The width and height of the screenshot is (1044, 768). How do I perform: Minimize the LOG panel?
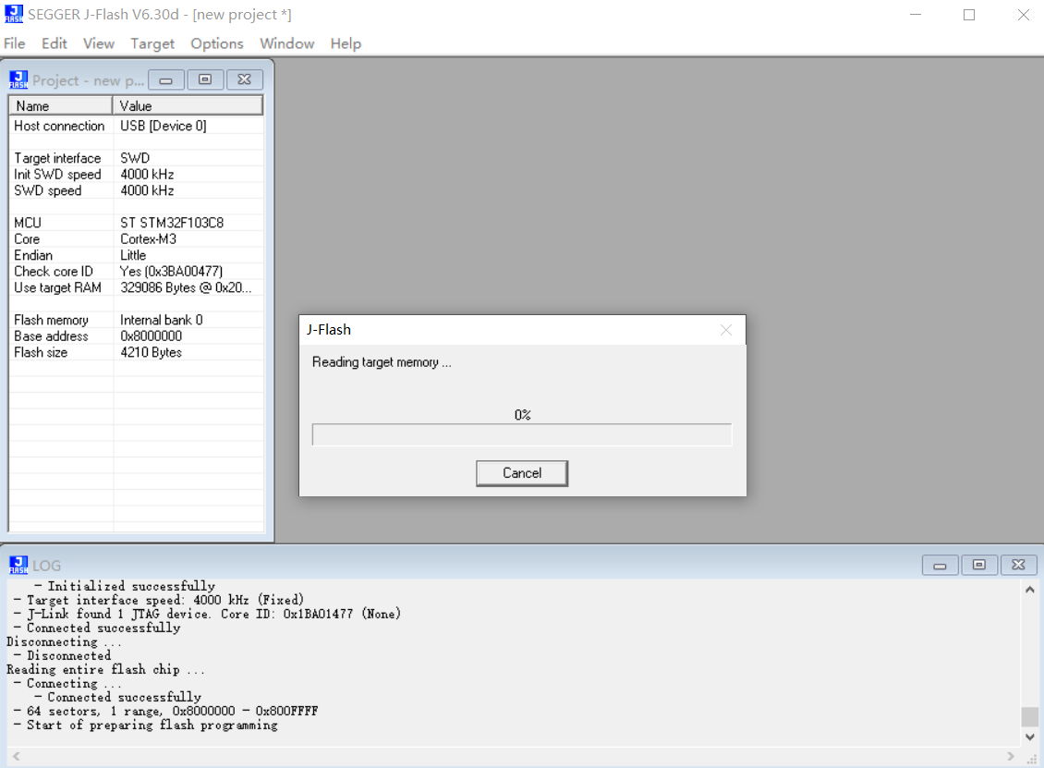tap(940, 565)
